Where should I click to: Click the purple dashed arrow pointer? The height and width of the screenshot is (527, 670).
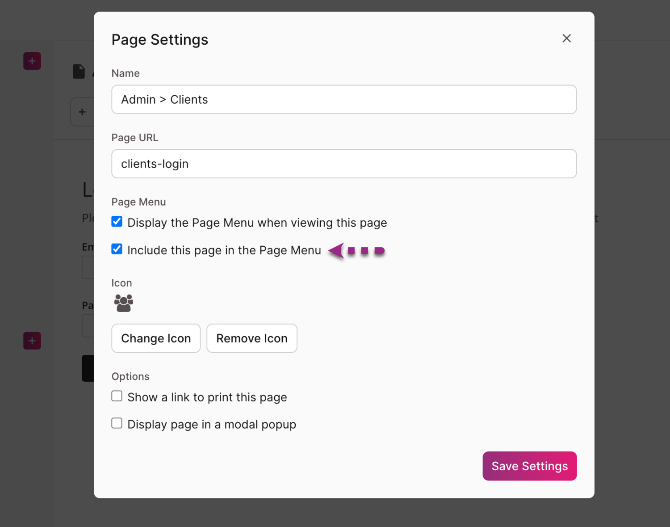(x=356, y=251)
